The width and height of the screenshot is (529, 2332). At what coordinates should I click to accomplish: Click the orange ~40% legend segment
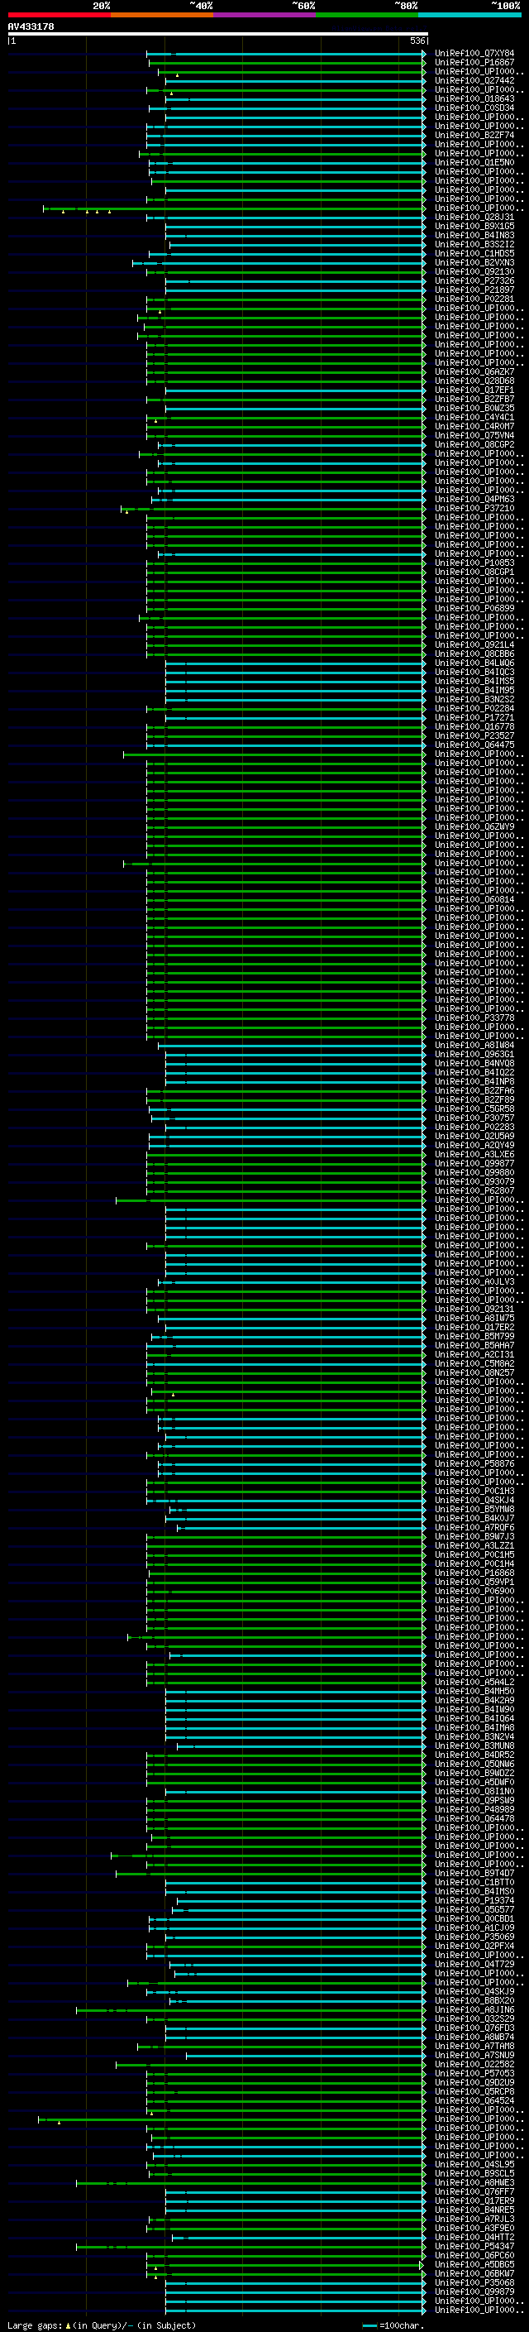click(x=162, y=15)
